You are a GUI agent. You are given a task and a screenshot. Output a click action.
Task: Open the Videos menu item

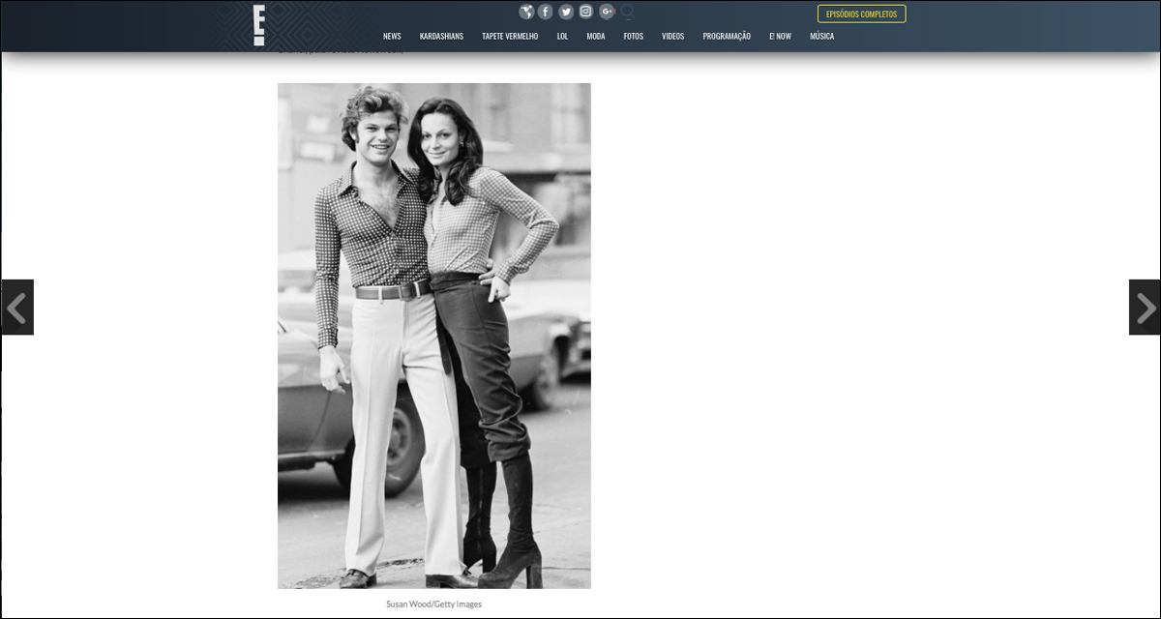[x=672, y=37]
